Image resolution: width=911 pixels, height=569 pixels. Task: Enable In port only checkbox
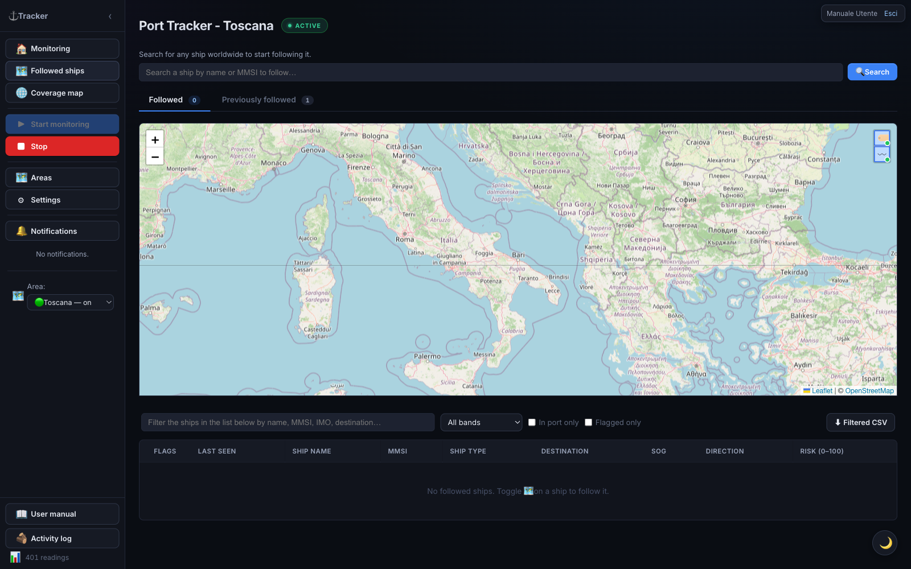(532, 422)
